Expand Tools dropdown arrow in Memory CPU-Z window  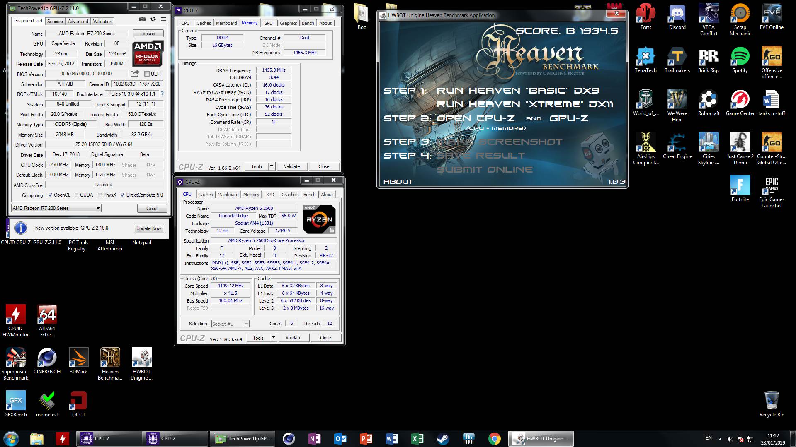coord(272,166)
